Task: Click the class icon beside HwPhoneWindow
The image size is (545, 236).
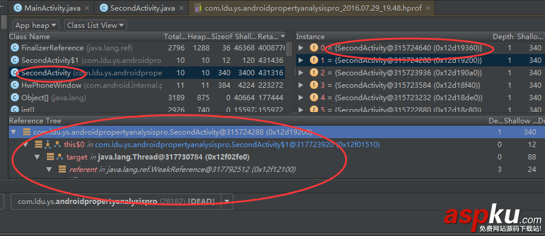Action: click(15, 85)
